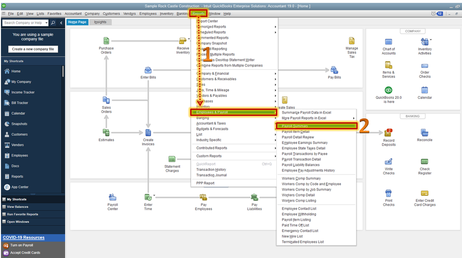462x258 pixels.
Task: Click the Inventory Activities icon
Action: tap(425, 42)
